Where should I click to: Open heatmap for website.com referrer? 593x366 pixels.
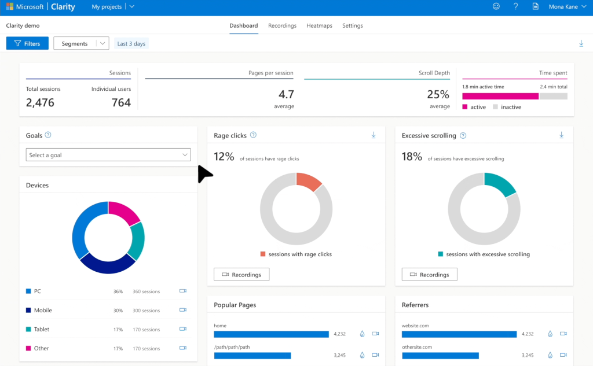[550, 334]
